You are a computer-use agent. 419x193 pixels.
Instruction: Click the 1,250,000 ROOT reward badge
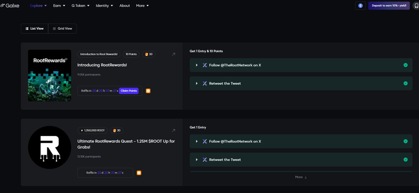tap(93, 130)
